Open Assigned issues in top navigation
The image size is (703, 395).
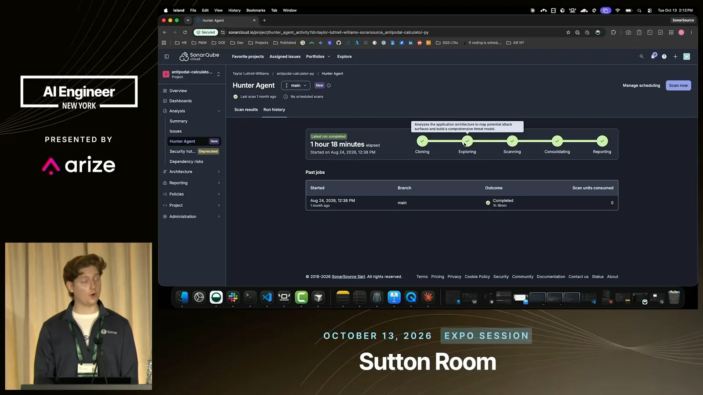point(285,57)
